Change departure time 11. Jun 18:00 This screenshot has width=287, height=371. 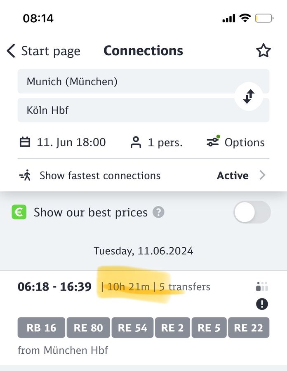click(x=71, y=142)
